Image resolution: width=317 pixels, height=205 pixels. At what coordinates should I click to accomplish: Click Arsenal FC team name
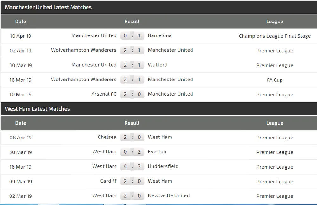point(104,94)
